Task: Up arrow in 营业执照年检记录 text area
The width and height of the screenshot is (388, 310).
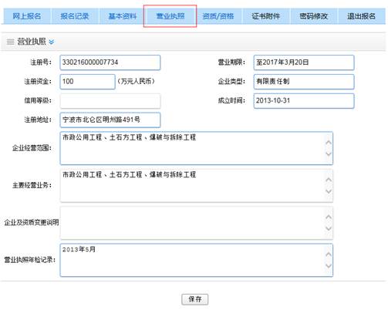Action: [x=329, y=254]
